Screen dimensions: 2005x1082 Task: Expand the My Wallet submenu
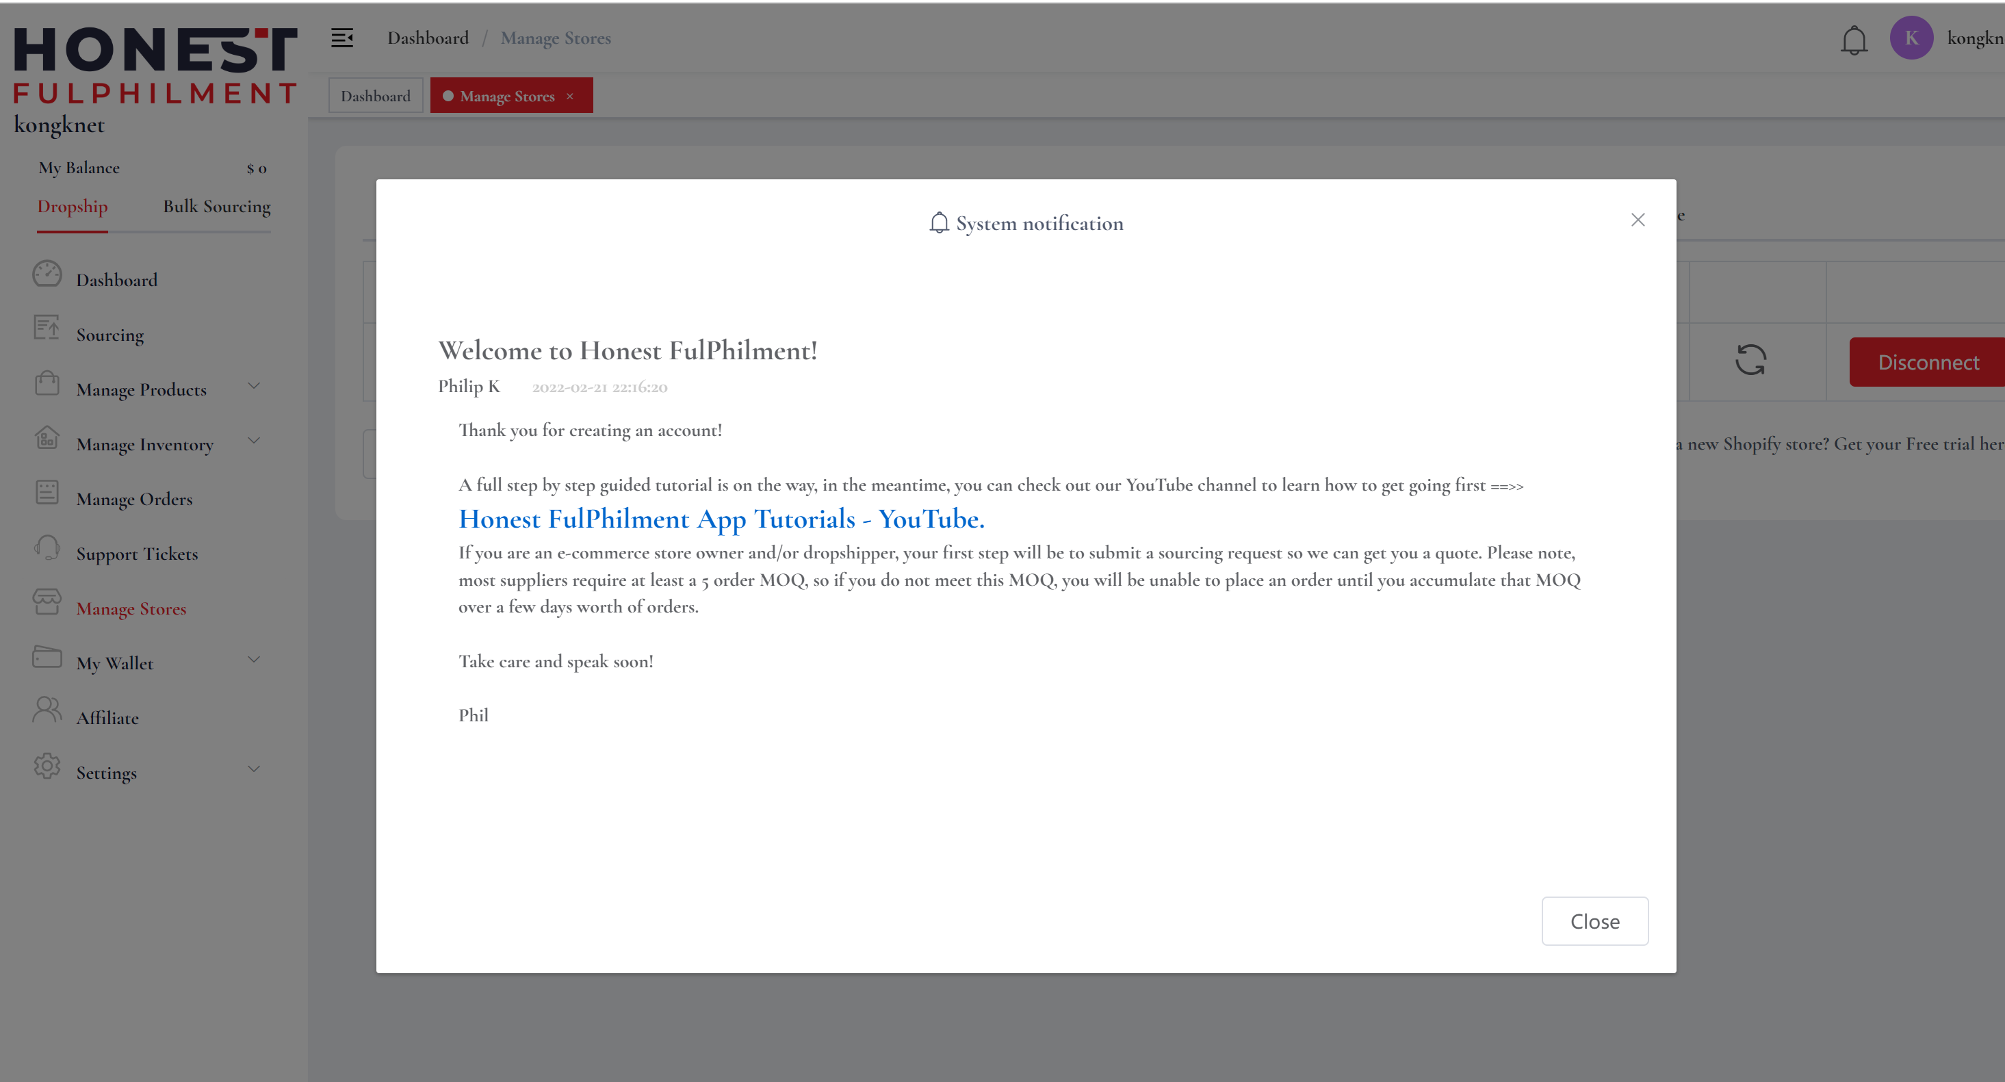click(254, 660)
